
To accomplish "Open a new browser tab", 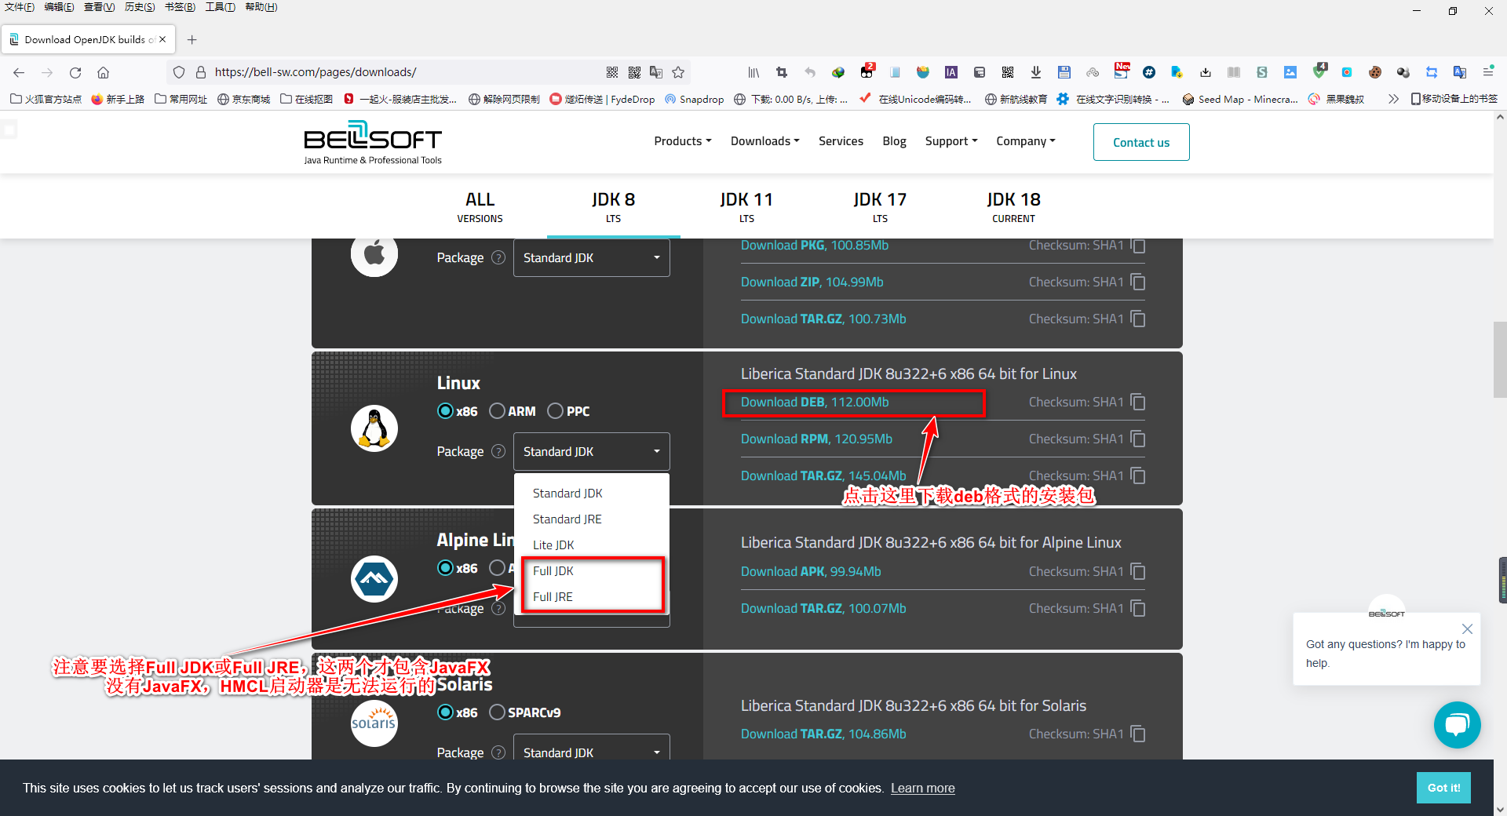I will (192, 39).
